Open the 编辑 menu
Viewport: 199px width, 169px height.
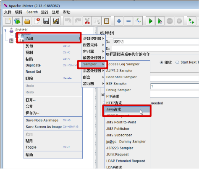[x=18, y=12]
